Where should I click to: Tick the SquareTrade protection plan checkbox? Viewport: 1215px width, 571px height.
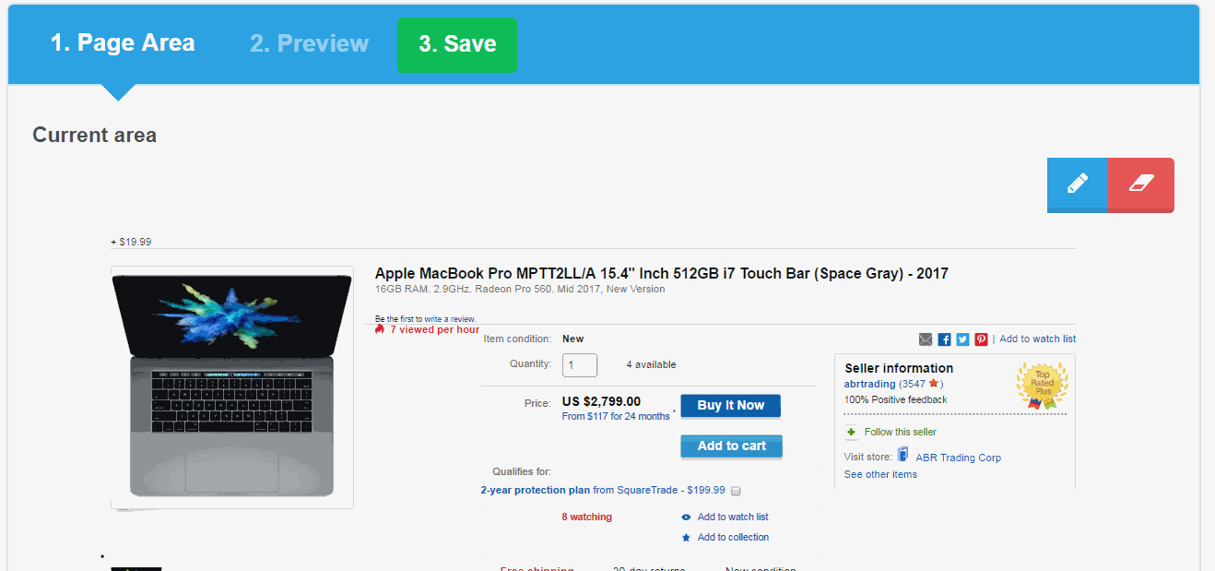[x=736, y=491]
